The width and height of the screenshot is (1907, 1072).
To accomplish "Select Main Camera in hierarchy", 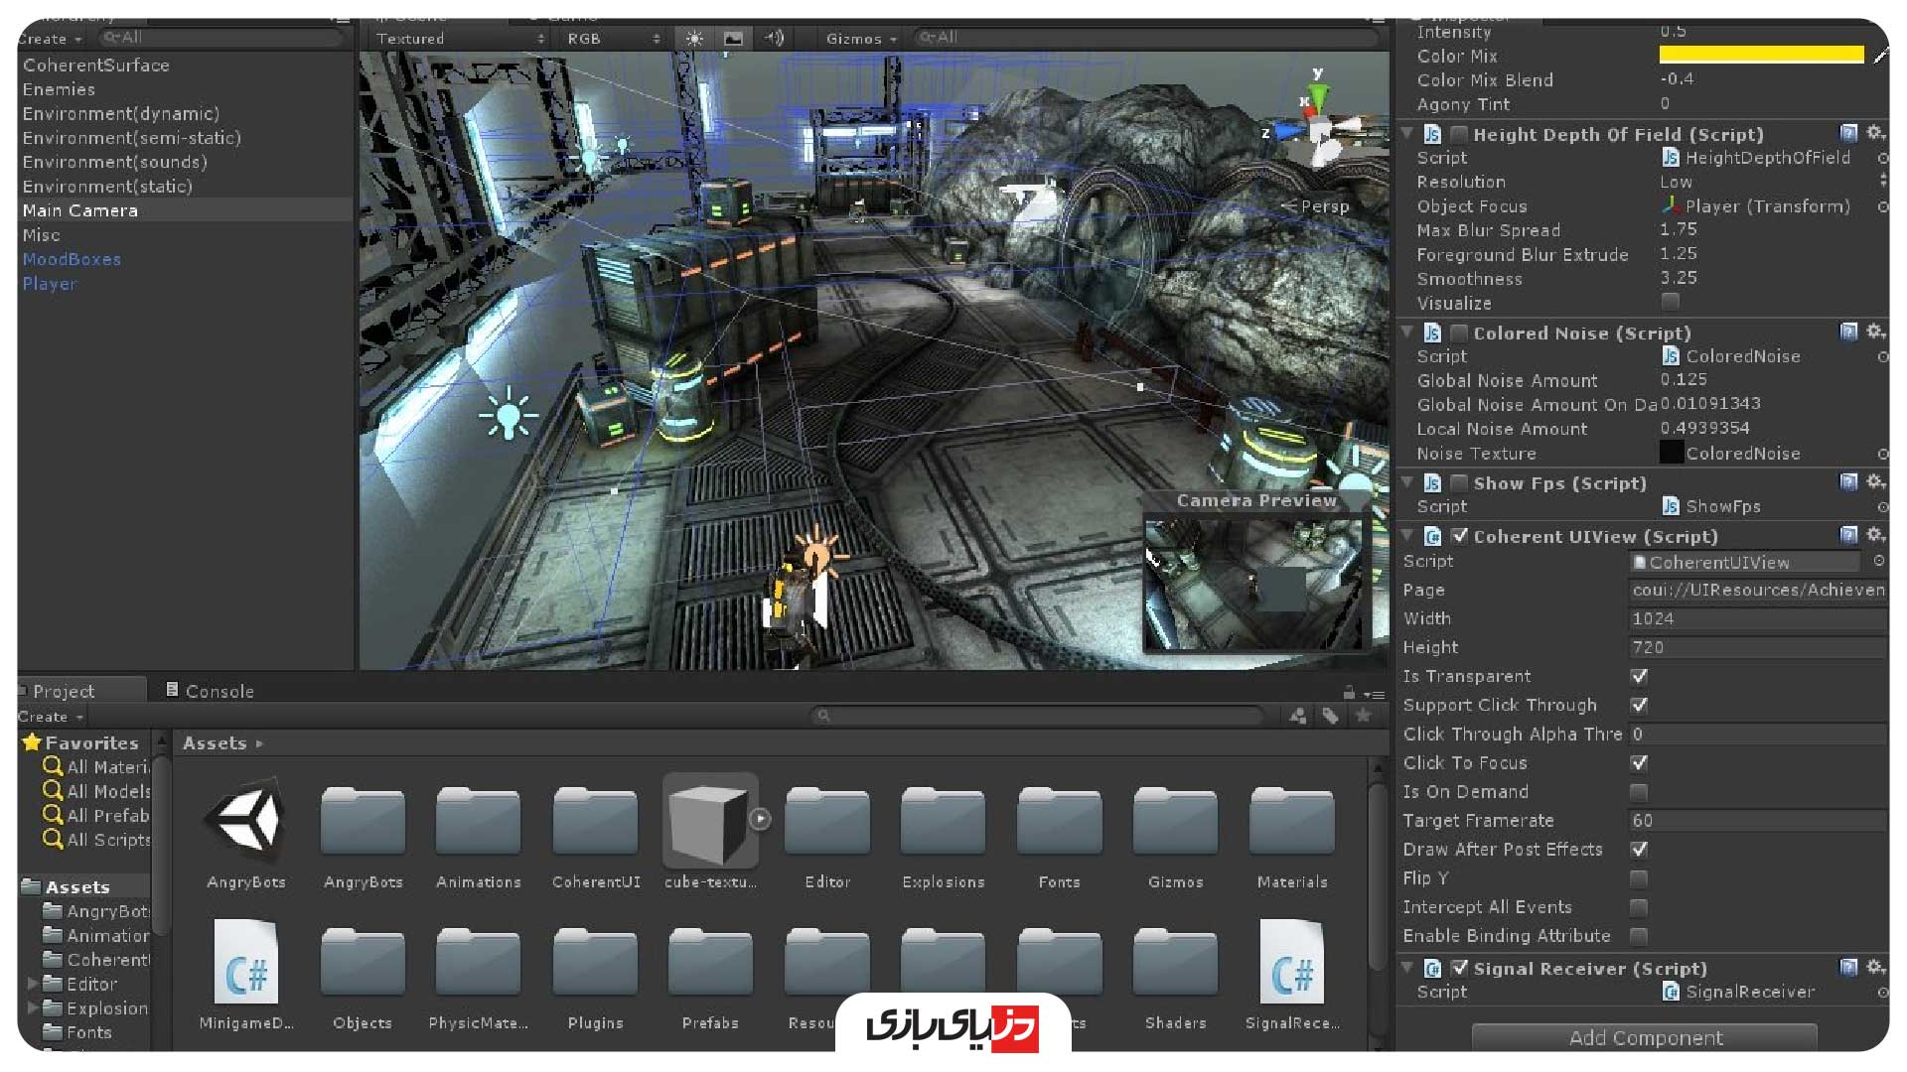I will (x=80, y=210).
